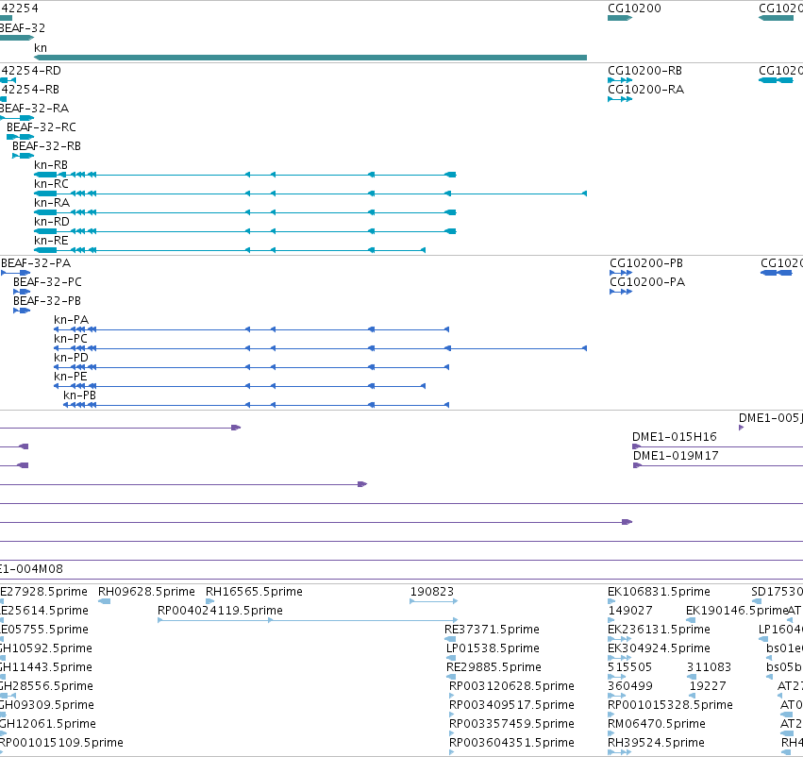The height and width of the screenshot is (757, 803).
Task: Open the kn-RA transcript label
Action: [x=52, y=202]
